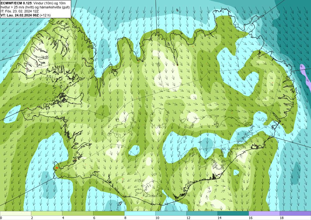The image size is (311, 220).
Task: Click the legend scale label "8"
Action: point(125,218)
